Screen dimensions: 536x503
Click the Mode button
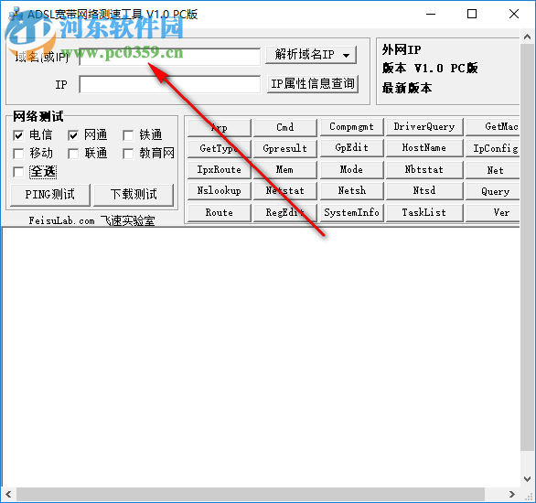tap(352, 169)
